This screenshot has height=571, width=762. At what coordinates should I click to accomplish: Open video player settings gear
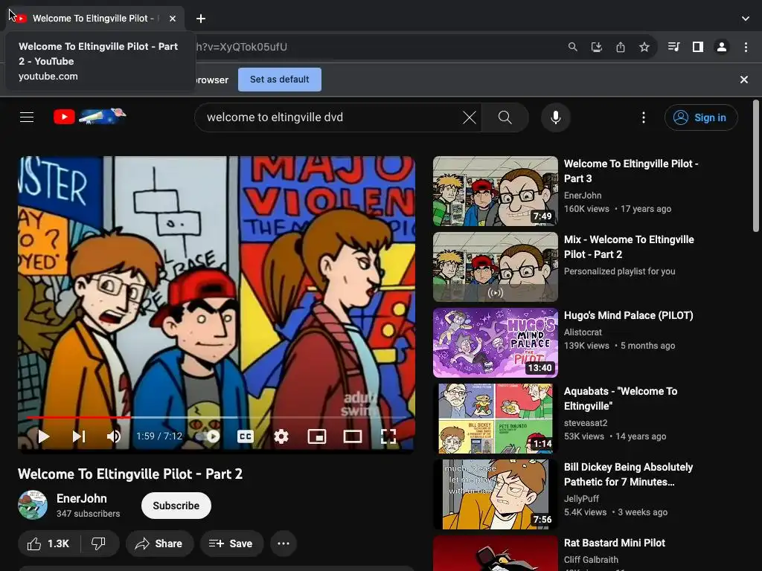(281, 436)
